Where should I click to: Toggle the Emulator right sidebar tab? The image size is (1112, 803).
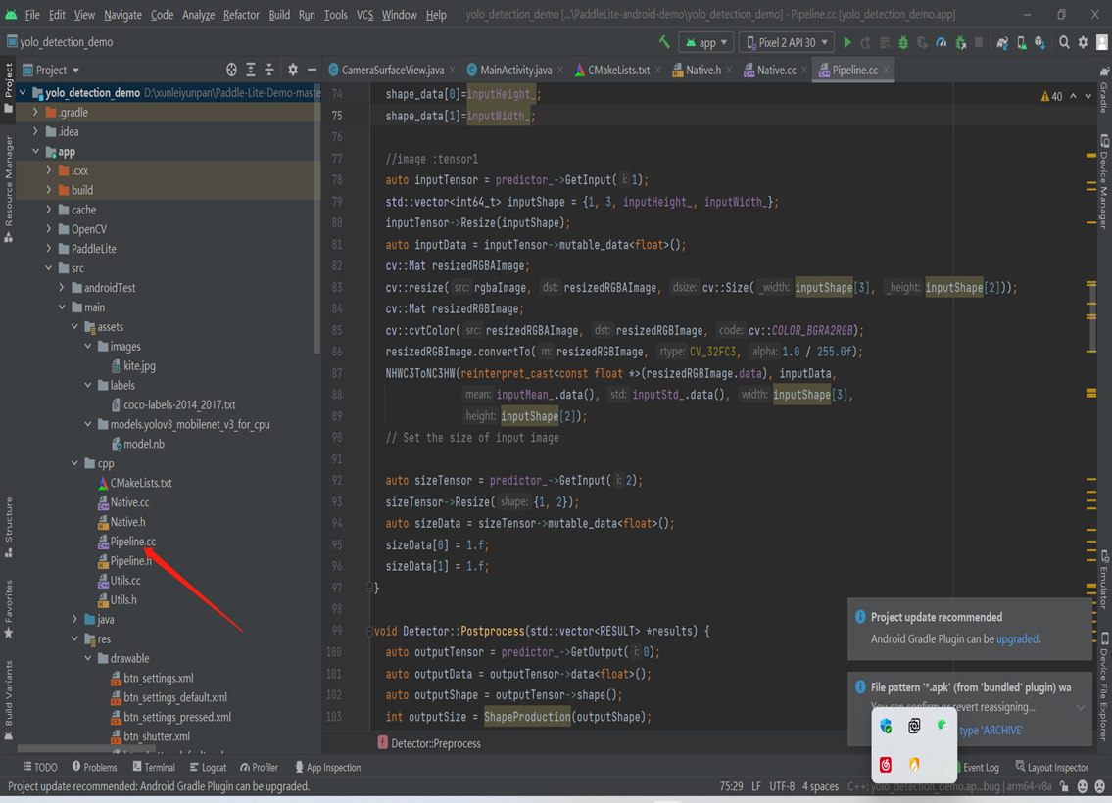1104,579
